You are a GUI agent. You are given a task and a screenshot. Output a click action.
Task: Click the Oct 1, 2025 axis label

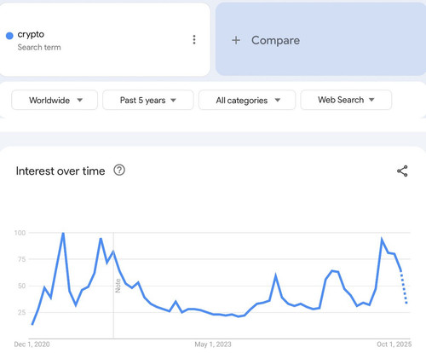pos(394,344)
